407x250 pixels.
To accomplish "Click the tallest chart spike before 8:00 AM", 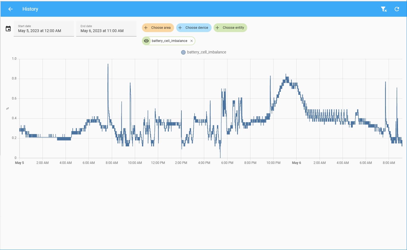I will [108, 65].
